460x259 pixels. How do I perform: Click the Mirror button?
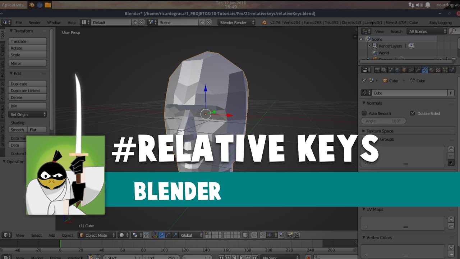[27, 63]
